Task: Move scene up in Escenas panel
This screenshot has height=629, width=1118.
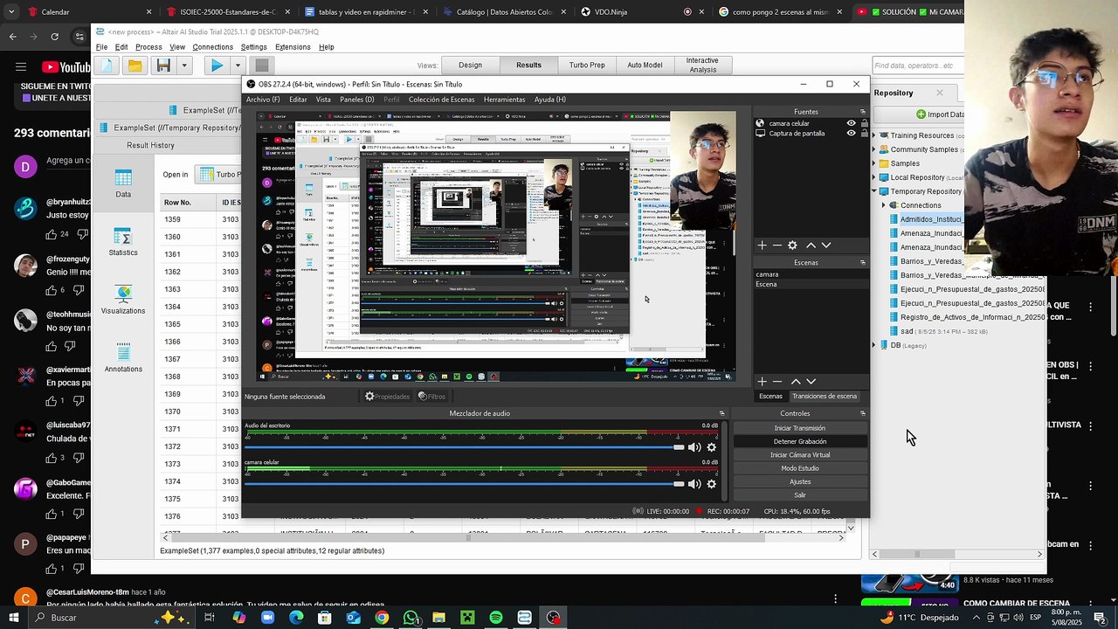Action: pos(796,382)
